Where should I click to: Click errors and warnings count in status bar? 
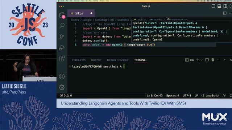pyautogui.click(x=66, y=95)
